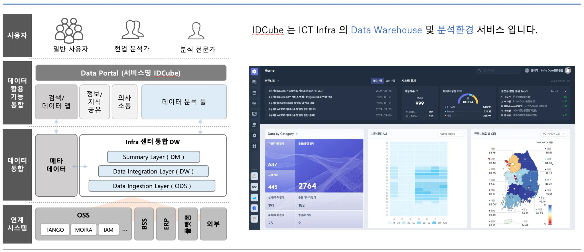Open the widgets grid sidebar icon

[x=254, y=146]
